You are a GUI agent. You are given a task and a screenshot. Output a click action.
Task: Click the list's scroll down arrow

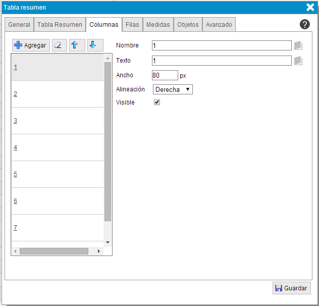point(108,242)
